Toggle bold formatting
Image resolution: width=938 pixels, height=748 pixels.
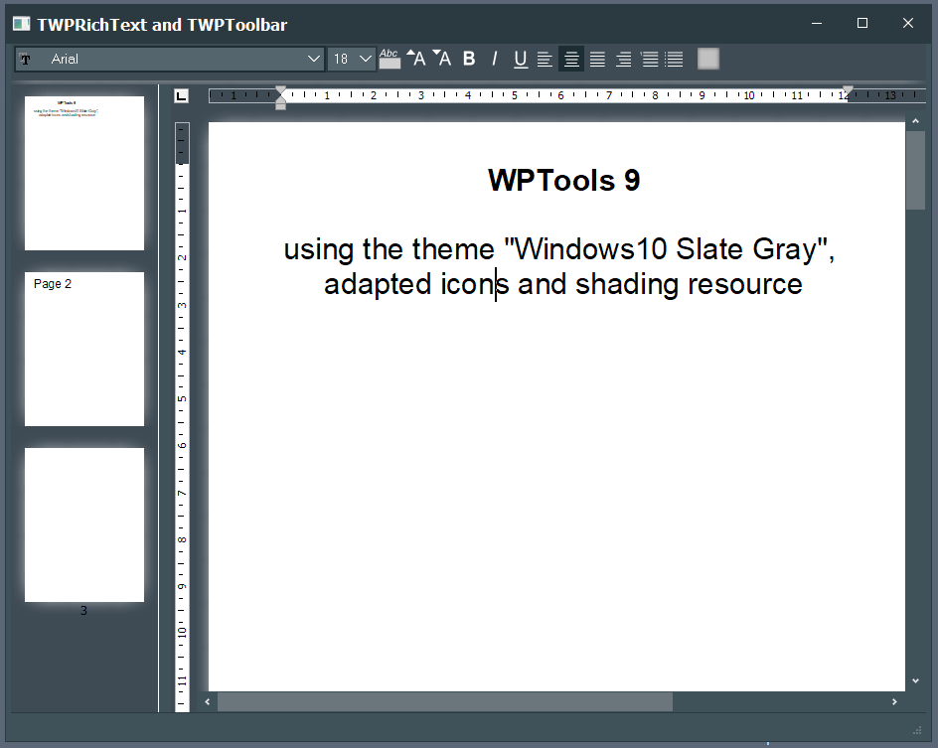coord(469,59)
